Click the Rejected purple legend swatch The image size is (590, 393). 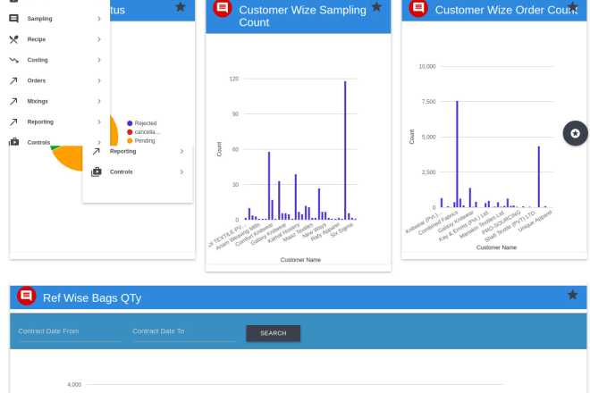point(130,123)
